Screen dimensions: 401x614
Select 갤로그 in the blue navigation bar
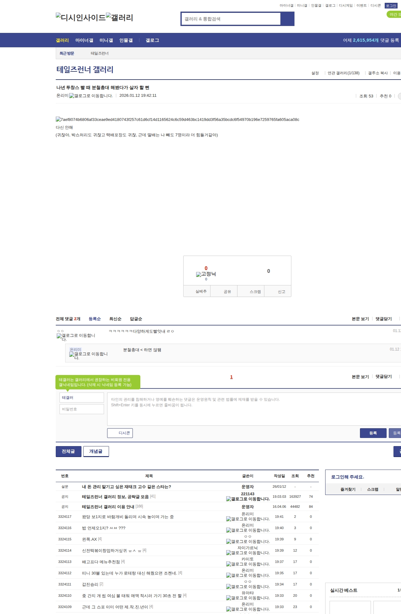point(152,40)
